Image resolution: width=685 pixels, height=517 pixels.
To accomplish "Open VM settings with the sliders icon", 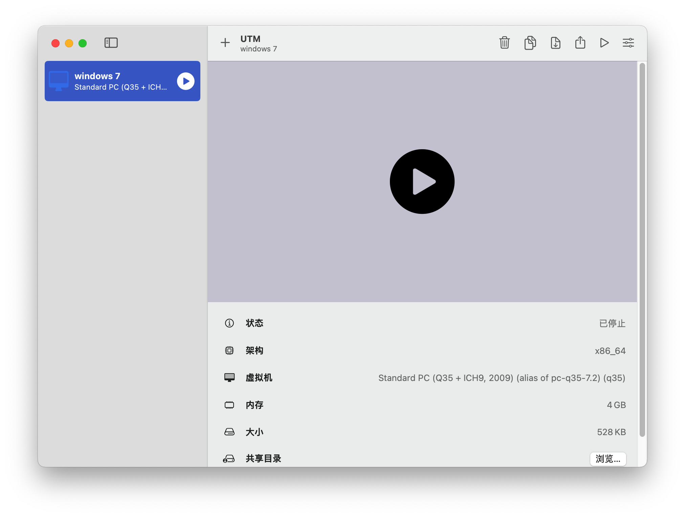I will pyautogui.click(x=628, y=43).
